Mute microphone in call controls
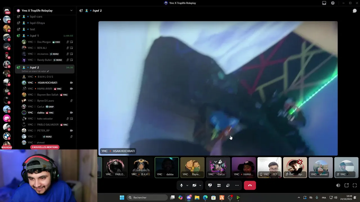 click(x=181, y=185)
